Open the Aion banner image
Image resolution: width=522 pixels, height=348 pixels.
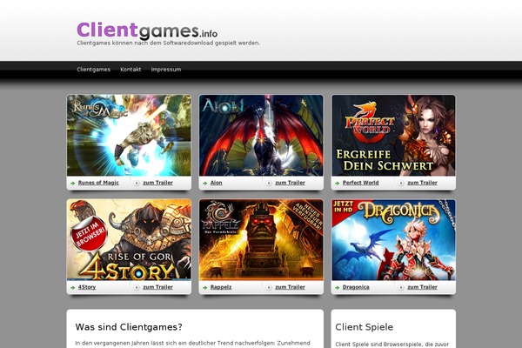(261, 135)
